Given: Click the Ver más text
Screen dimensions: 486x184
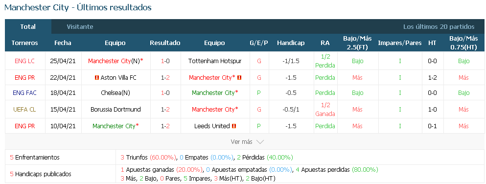Looking at the screenshot, I should pos(241,142).
